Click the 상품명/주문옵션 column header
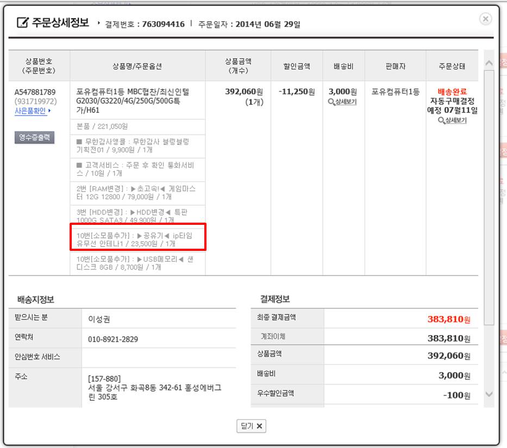This screenshot has width=507, height=448. [x=137, y=66]
